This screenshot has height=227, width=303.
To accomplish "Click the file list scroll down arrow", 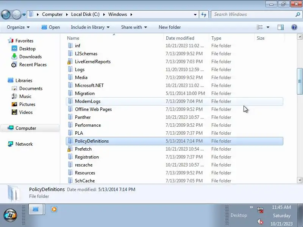I will point(300,180).
